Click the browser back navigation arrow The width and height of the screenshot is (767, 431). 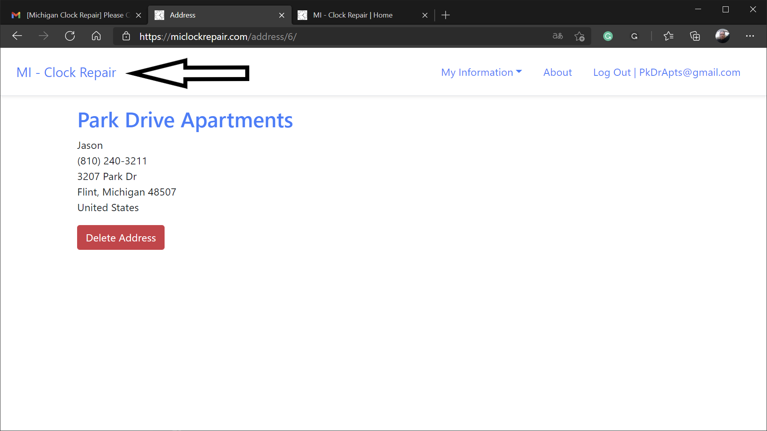click(17, 36)
